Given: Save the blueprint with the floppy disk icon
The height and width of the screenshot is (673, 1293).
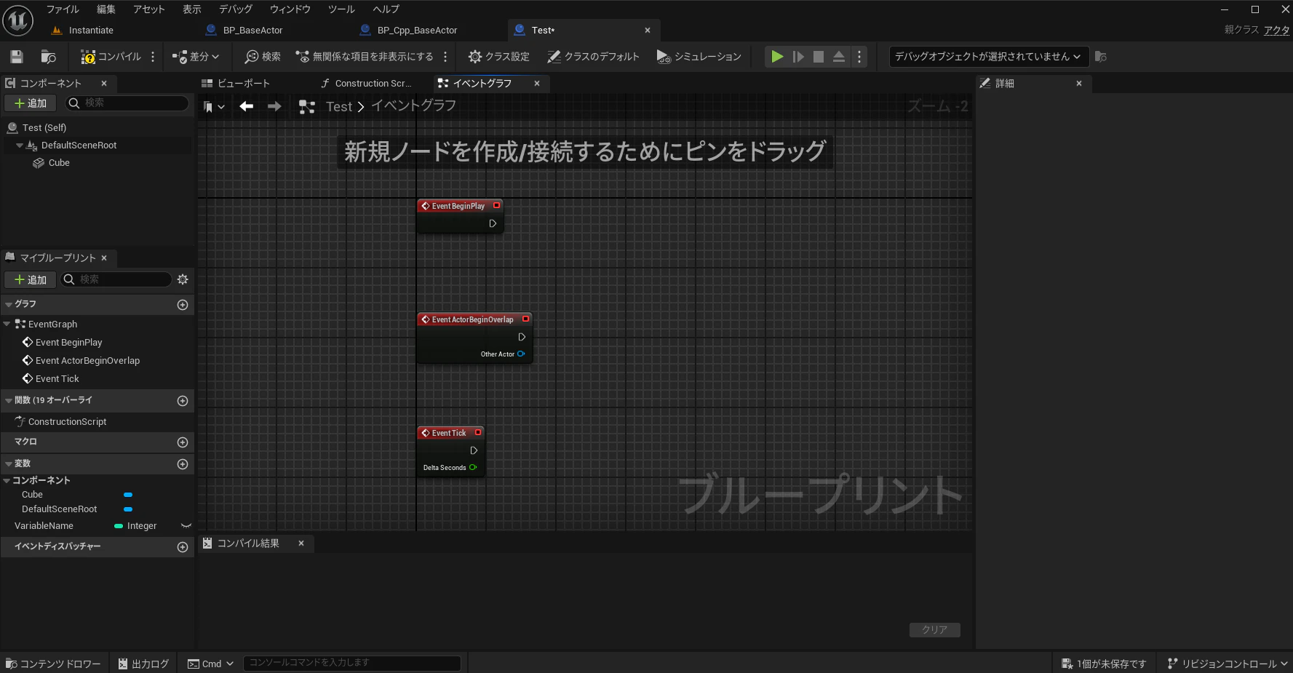Looking at the screenshot, I should (17, 57).
